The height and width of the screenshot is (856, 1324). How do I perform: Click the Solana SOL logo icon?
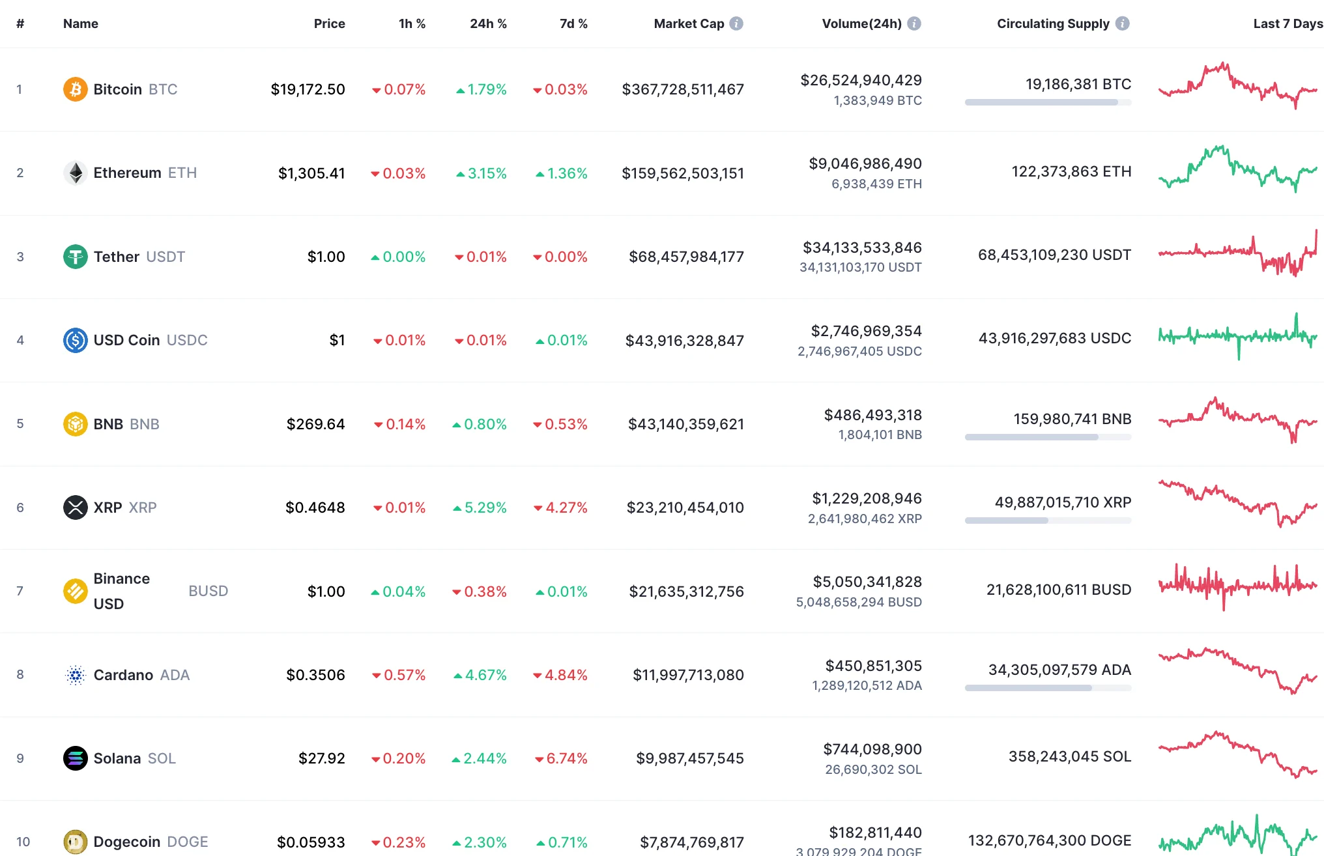coord(76,758)
